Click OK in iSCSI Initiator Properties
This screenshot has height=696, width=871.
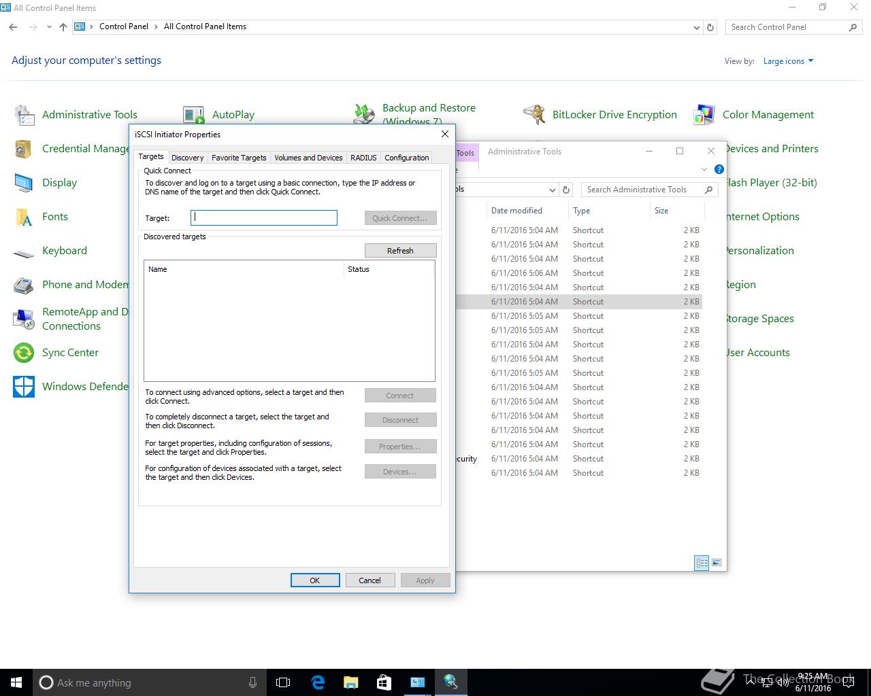[315, 580]
